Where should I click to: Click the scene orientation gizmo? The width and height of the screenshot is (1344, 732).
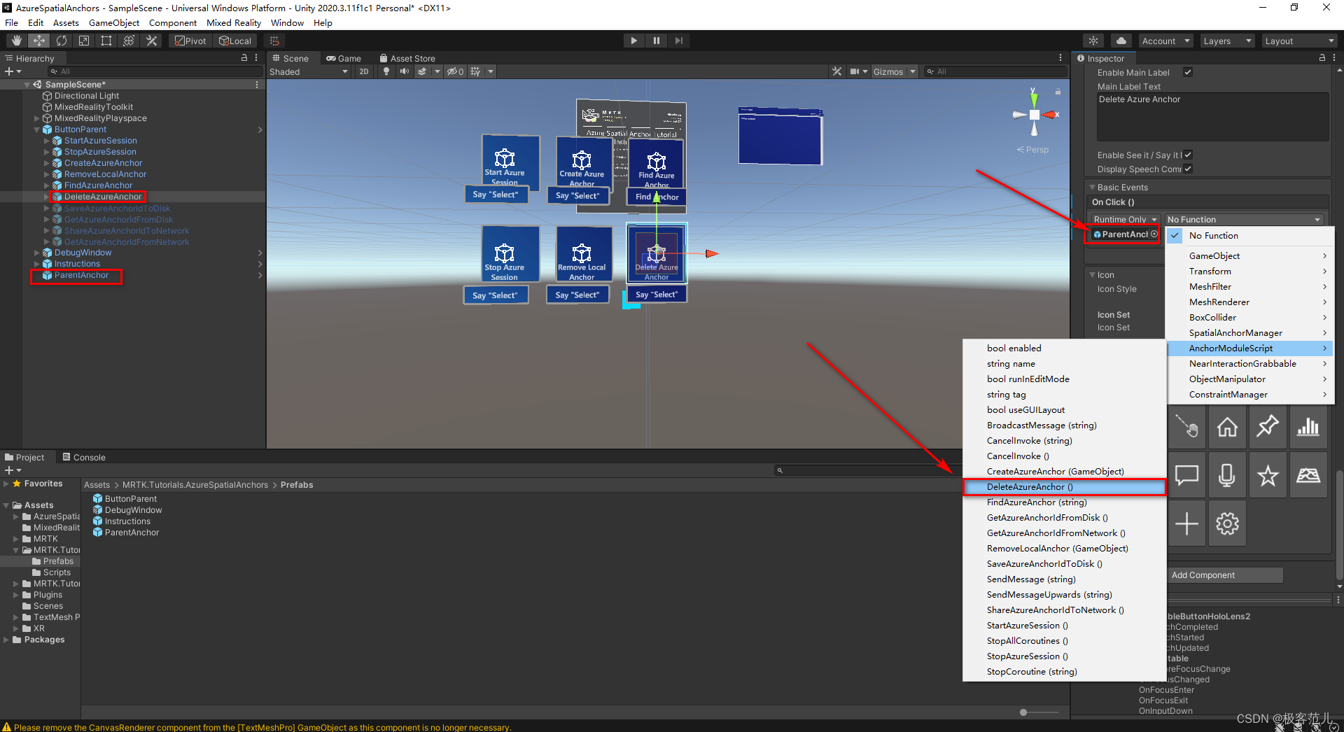(1035, 114)
